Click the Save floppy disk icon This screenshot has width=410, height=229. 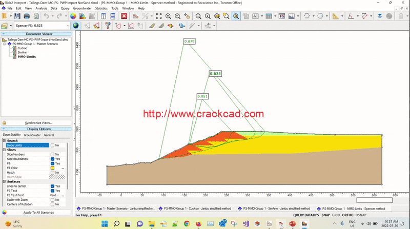coord(17,16)
